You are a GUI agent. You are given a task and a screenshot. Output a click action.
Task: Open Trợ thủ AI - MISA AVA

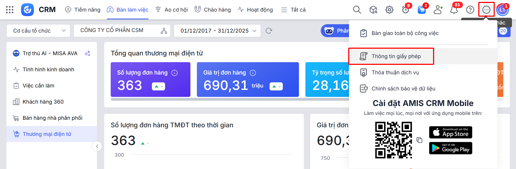tap(52, 53)
